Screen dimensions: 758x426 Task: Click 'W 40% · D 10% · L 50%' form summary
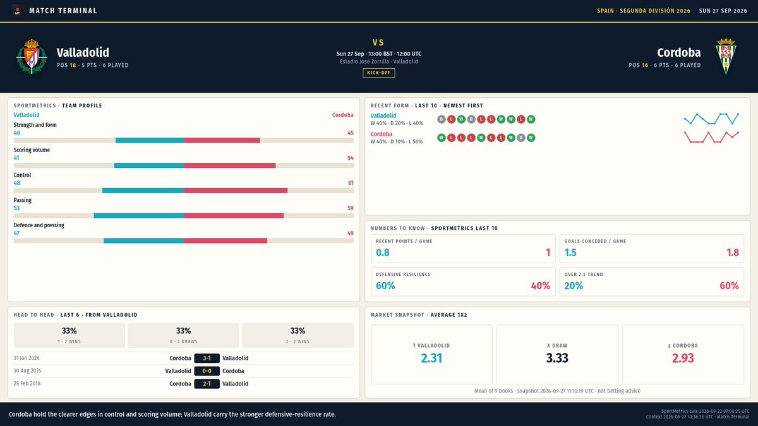click(x=397, y=141)
